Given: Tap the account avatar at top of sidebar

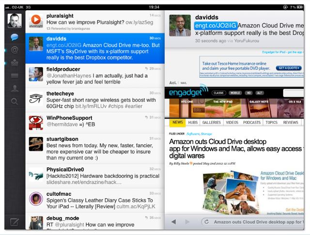Looking at the screenshot, I should 15,20.
